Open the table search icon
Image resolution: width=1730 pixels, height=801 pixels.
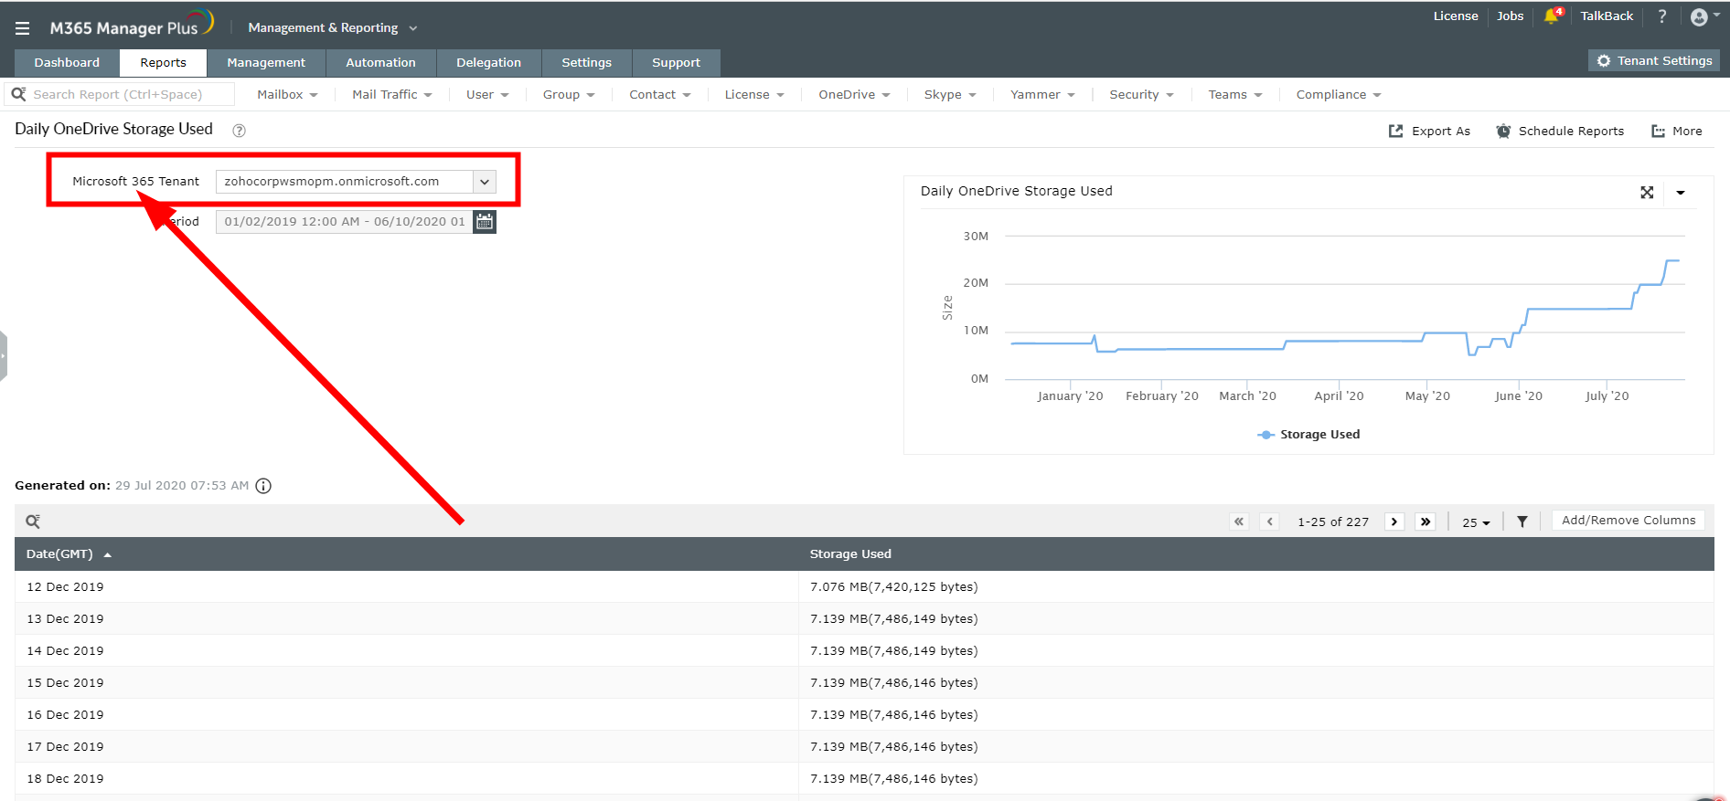tap(33, 522)
